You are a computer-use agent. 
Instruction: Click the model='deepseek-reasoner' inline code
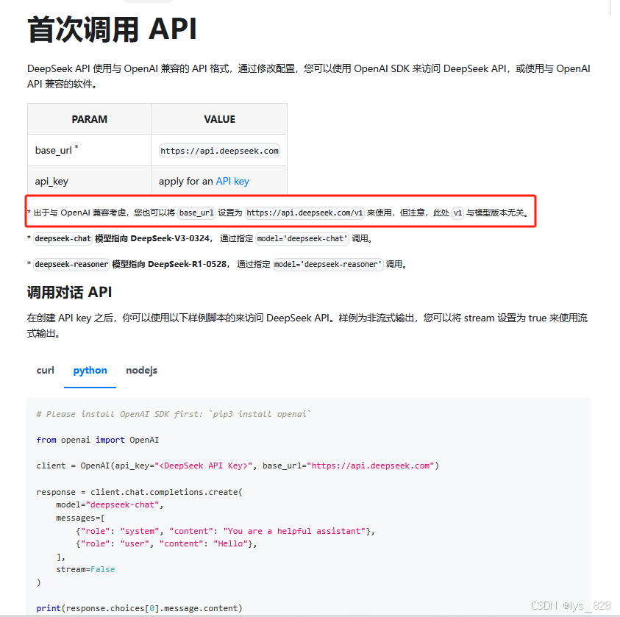[x=328, y=265]
